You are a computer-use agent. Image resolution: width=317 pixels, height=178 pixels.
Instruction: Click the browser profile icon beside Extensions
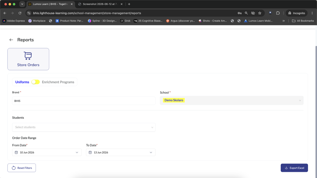pyautogui.click(x=270, y=13)
